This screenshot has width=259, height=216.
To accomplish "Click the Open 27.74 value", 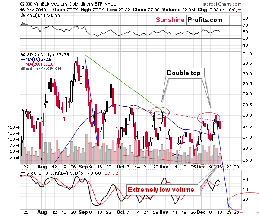I will [x=66, y=10].
